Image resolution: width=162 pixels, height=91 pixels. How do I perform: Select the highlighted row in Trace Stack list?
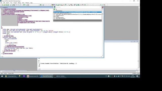click(x=77, y=12)
